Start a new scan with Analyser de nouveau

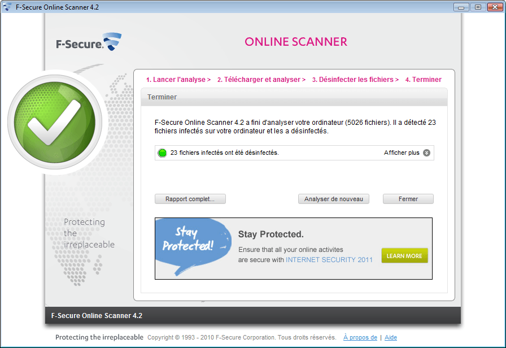pos(333,199)
